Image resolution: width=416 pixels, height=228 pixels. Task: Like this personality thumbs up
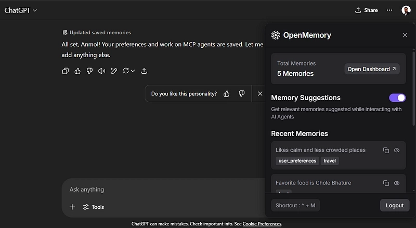226,93
